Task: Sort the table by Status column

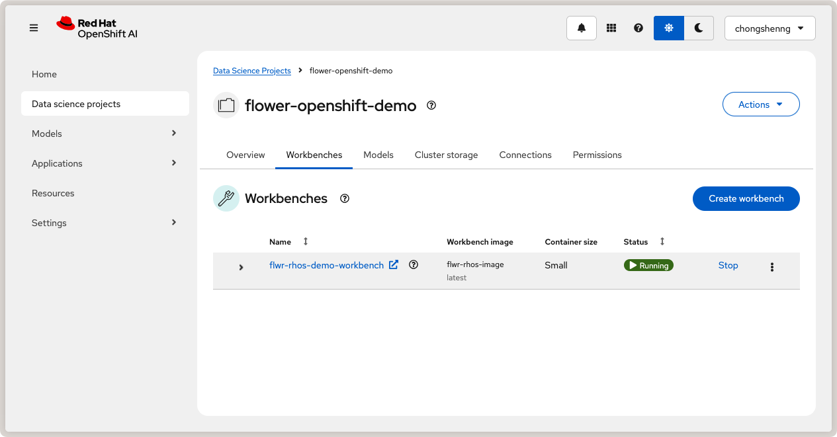Action: click(662, 242)
